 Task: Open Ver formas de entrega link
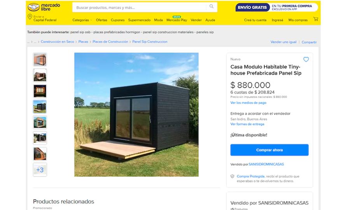pos(247,124)
